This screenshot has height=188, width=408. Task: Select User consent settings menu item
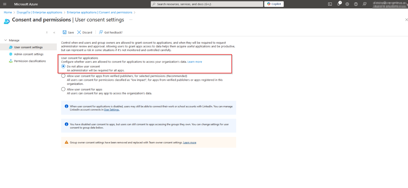(28, 47)
